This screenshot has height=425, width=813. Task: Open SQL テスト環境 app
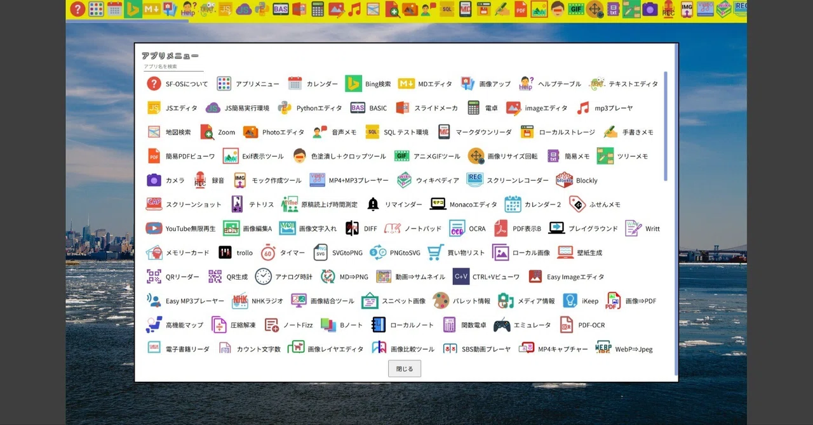pos(396,132)
